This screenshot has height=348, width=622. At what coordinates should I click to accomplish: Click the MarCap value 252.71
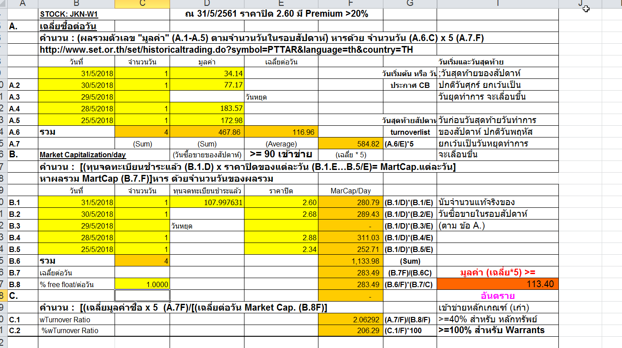(350, 249)
